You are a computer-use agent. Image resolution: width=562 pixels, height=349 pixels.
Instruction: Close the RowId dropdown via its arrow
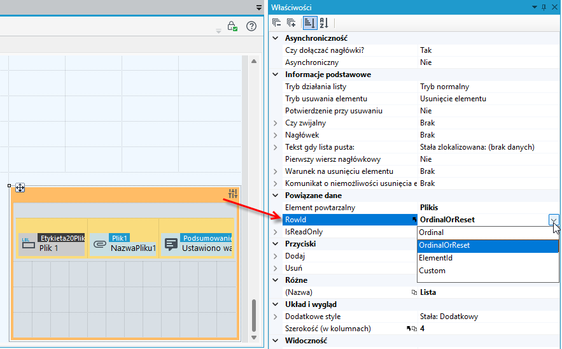tap(553, 220)
